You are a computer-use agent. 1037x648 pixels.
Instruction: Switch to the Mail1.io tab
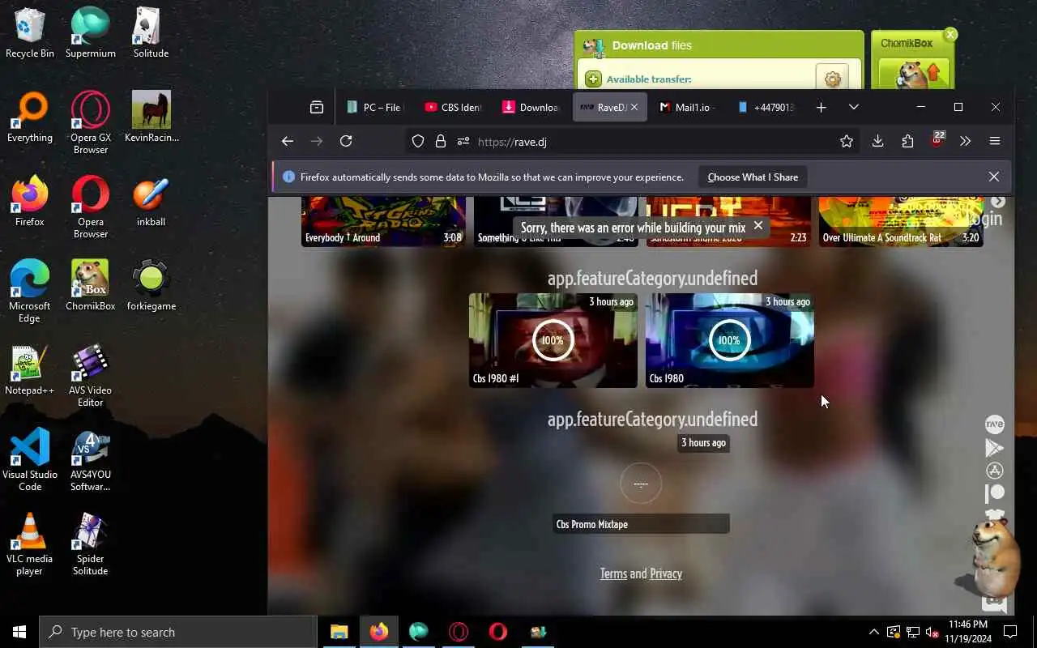tap(689, 107)
